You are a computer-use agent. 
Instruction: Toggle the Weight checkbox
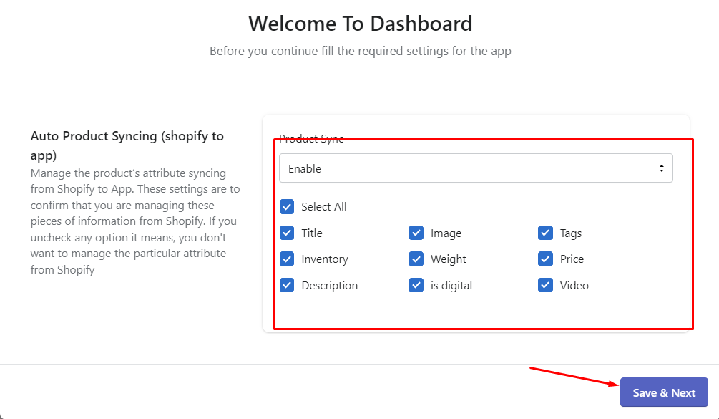pyautogui.click(x=416, y=259)
